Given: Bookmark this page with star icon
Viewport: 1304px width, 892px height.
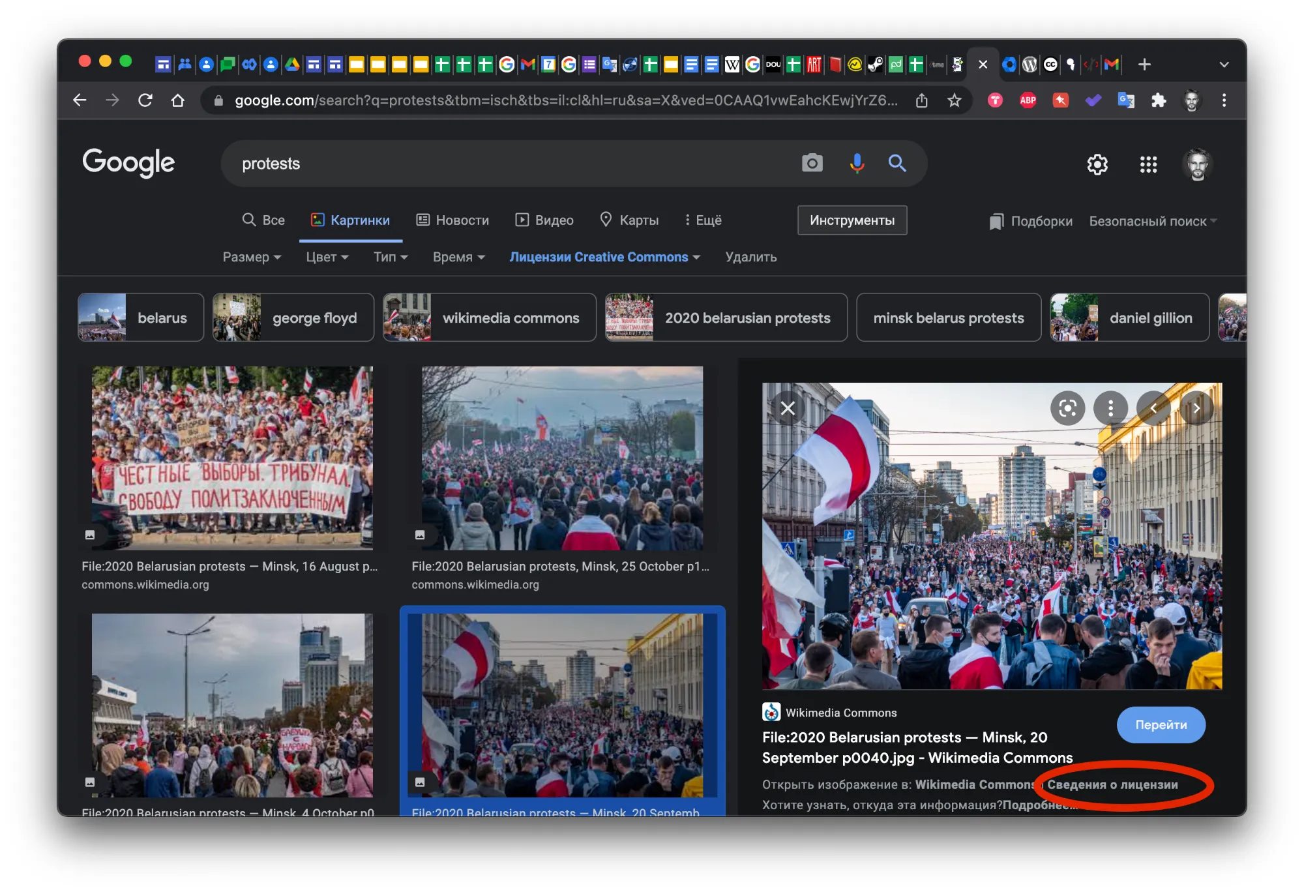Looking at the screenshot, I should pos(955,100).
